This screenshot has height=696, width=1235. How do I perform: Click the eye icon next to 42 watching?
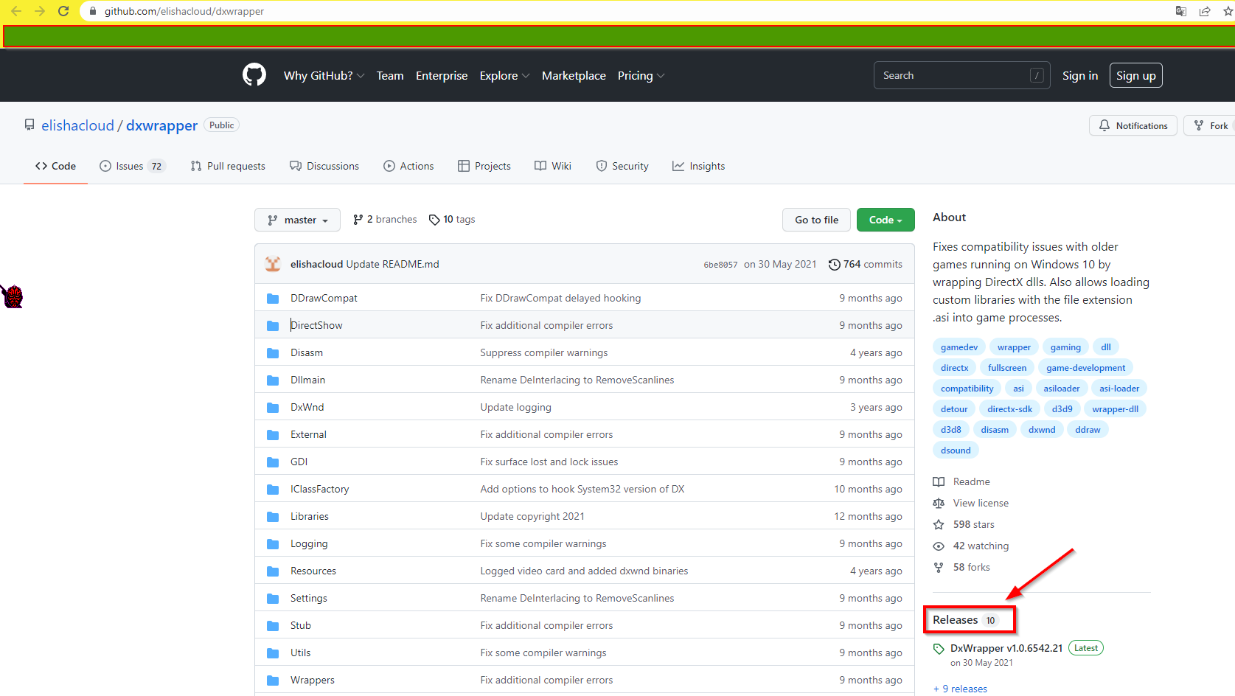pos(939,546)
